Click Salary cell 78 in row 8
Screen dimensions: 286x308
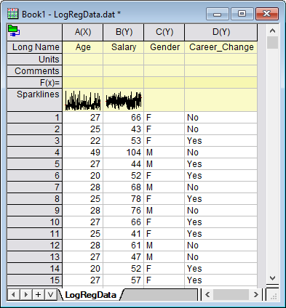click(x=124, y=199)
